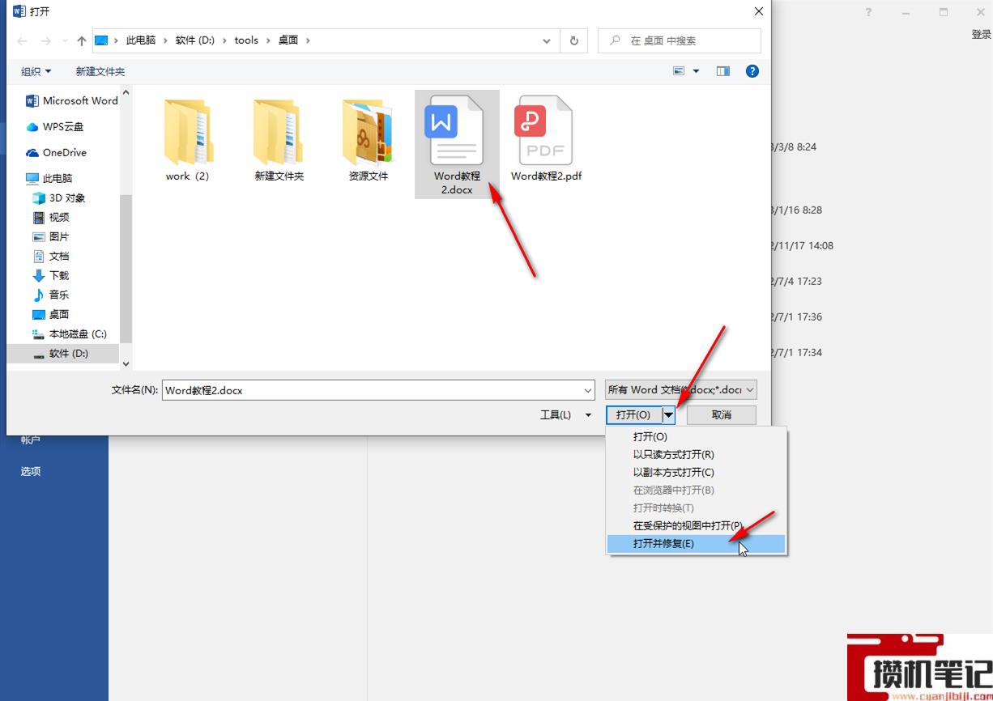Select OneDrive in navigation pane
Viewport: 993px width, 701px height.
click(56, 152)
